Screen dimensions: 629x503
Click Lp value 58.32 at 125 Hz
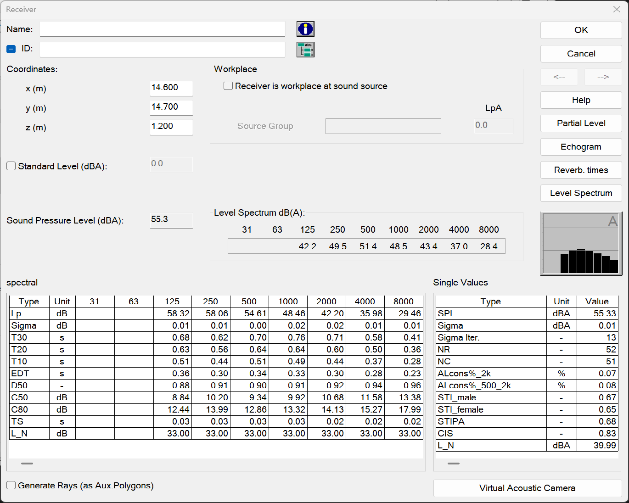coord(173,313)
